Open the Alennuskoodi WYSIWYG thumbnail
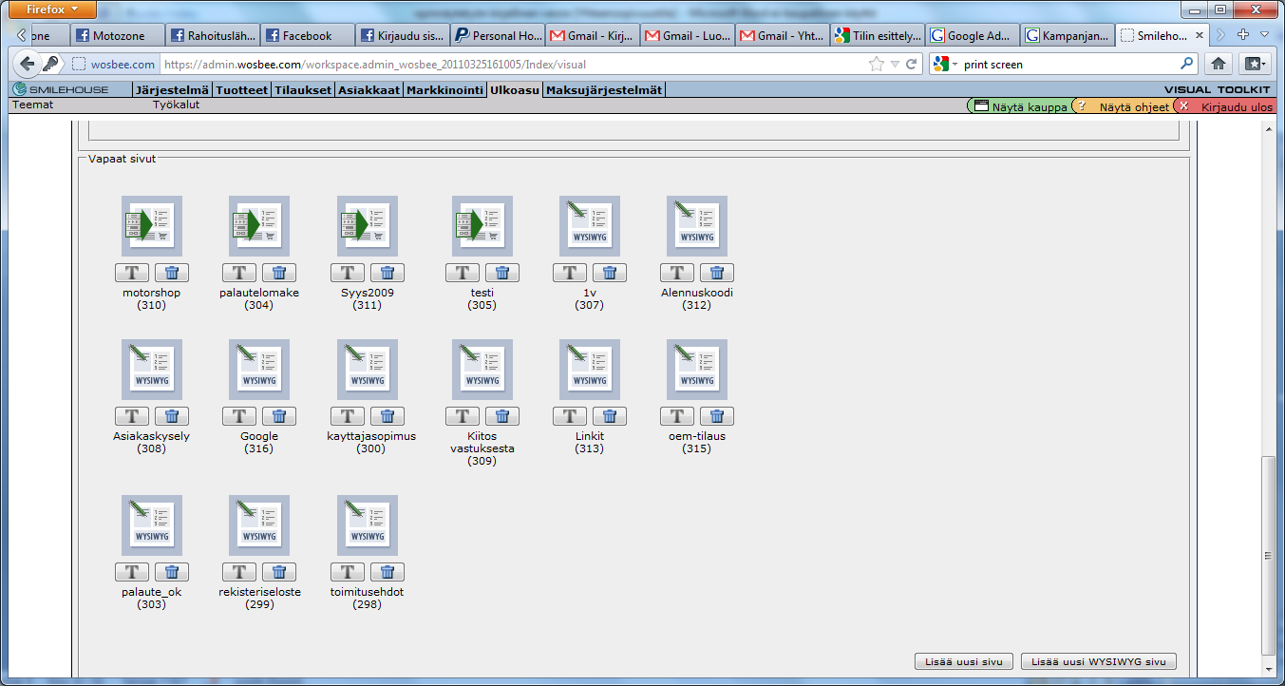 pyautogui.click(x=697, y=226)
